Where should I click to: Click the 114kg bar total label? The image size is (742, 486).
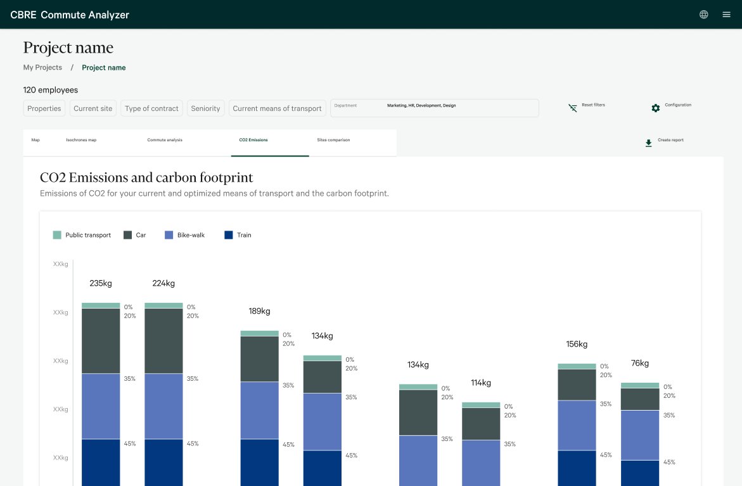tap(481, 383)
